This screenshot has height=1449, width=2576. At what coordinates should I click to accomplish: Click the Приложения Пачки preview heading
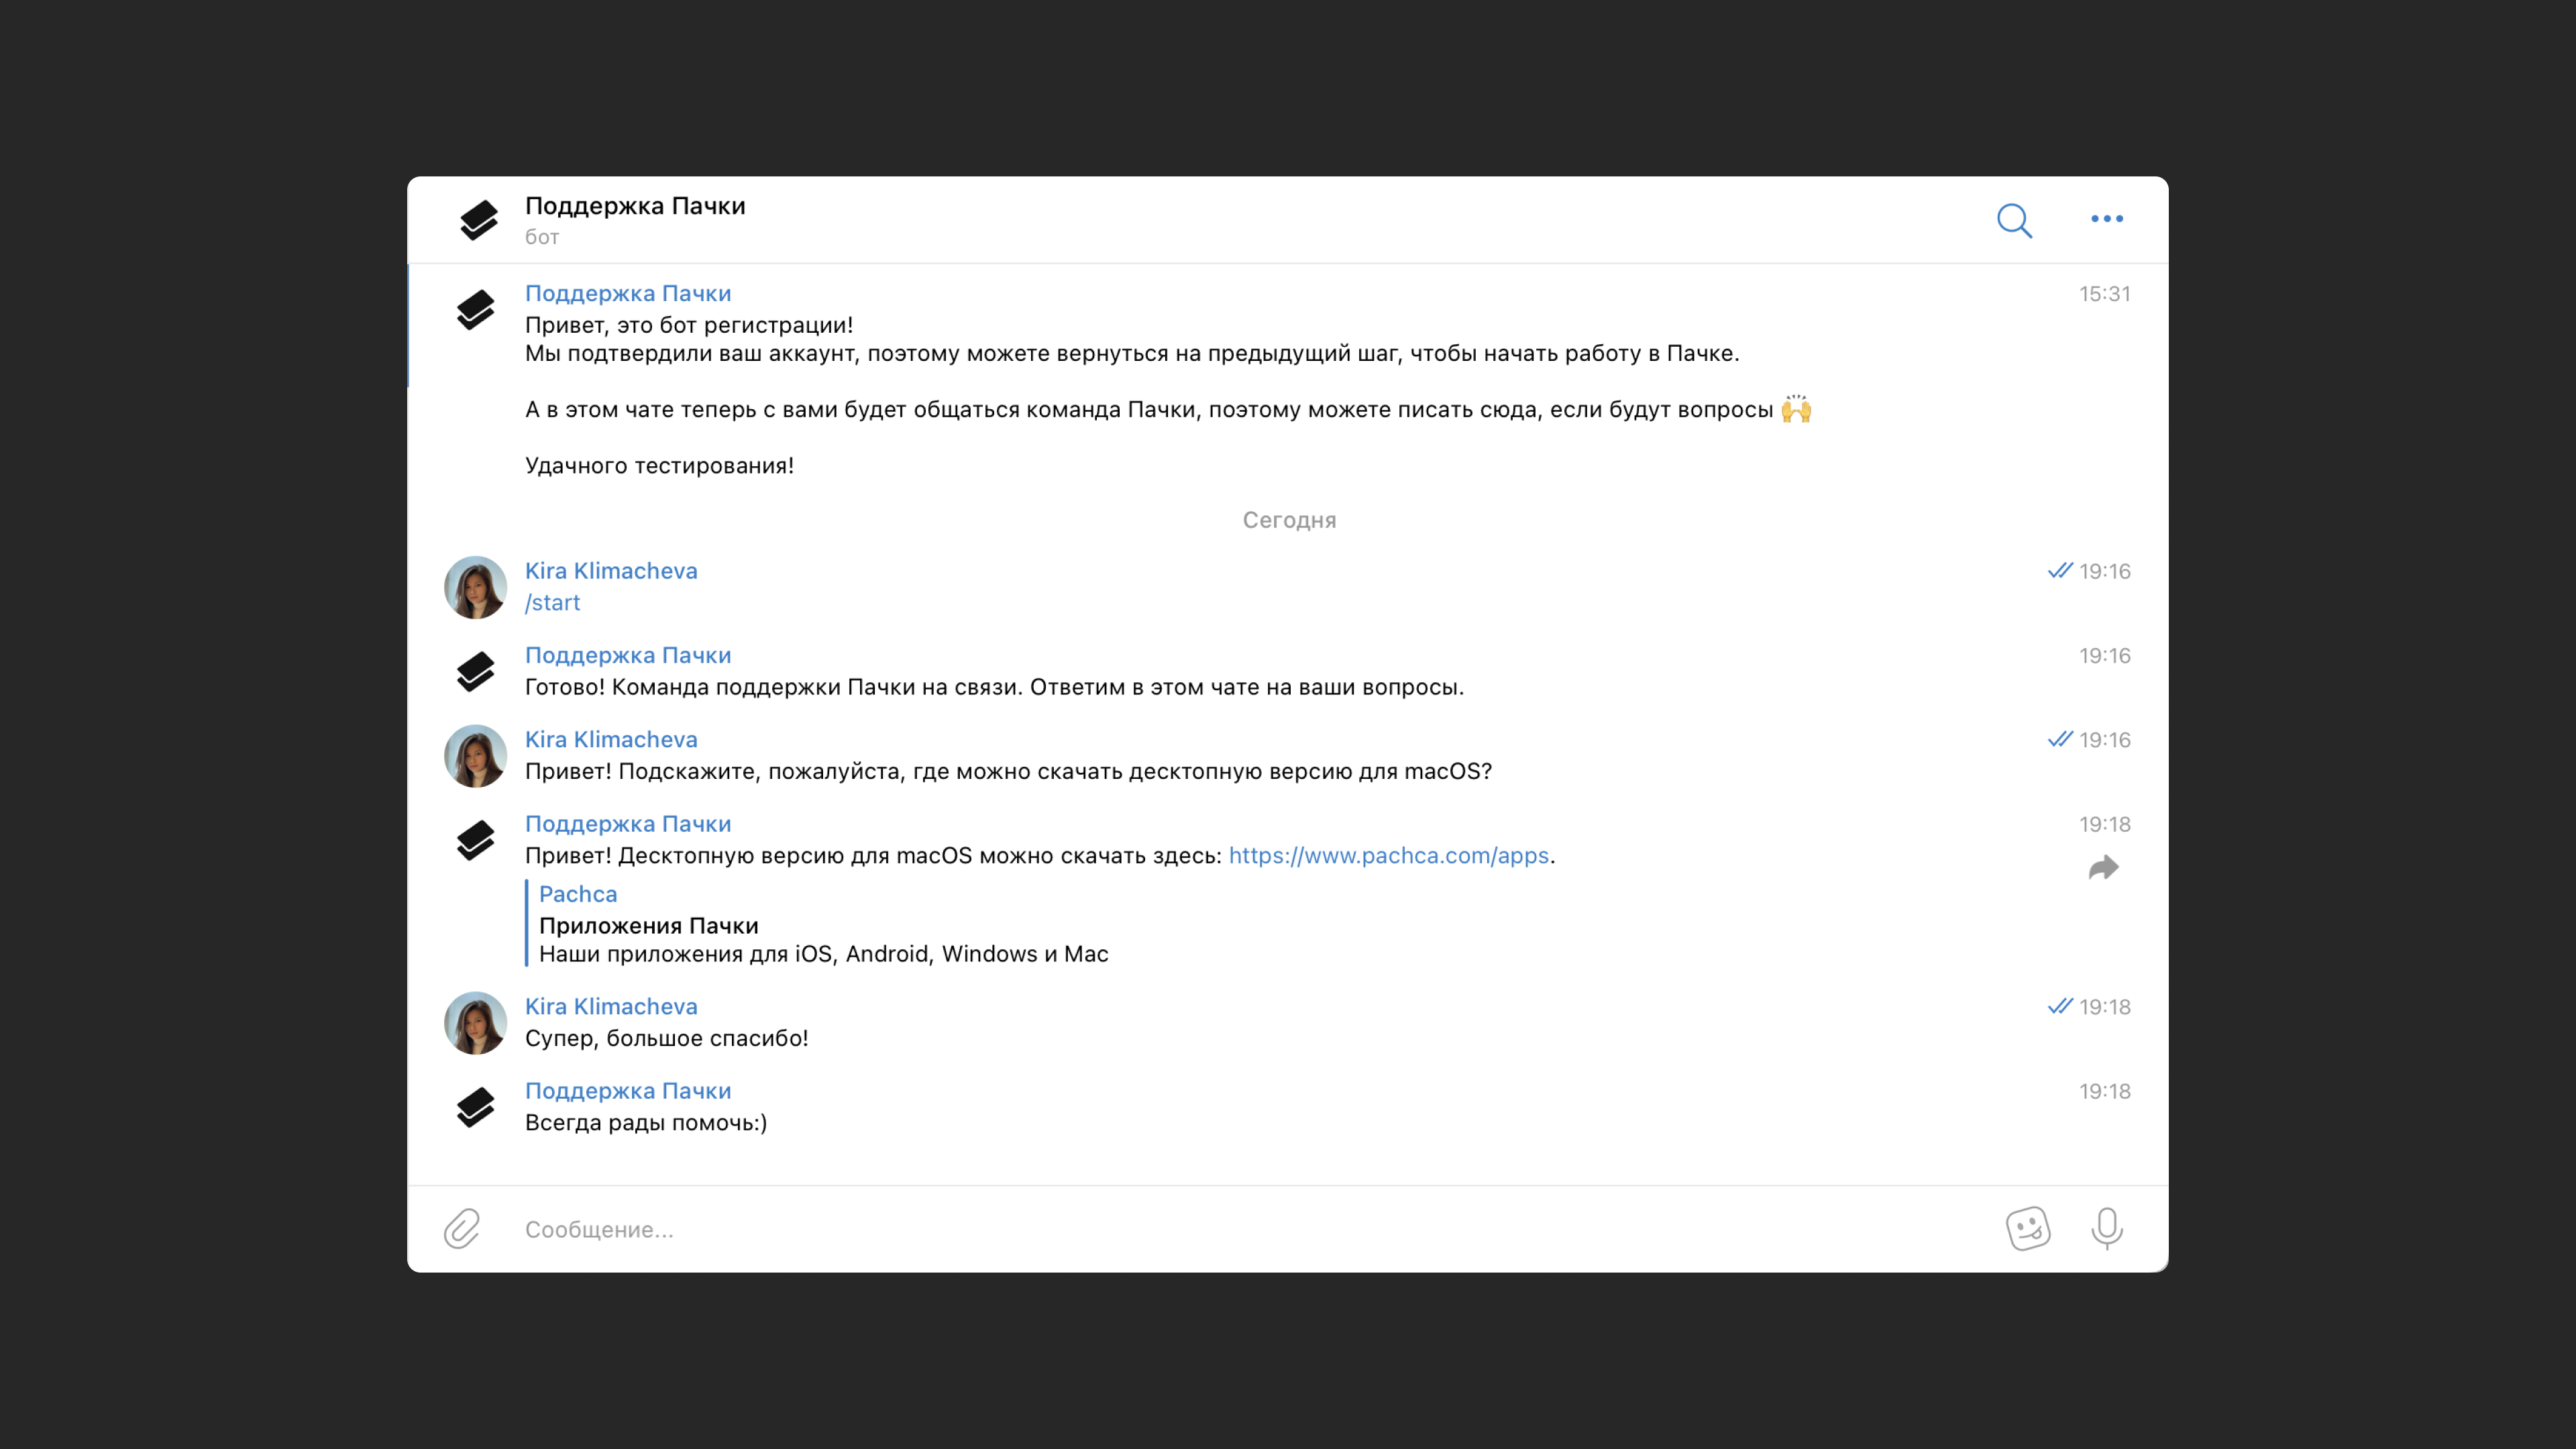[x=648, y=926]
